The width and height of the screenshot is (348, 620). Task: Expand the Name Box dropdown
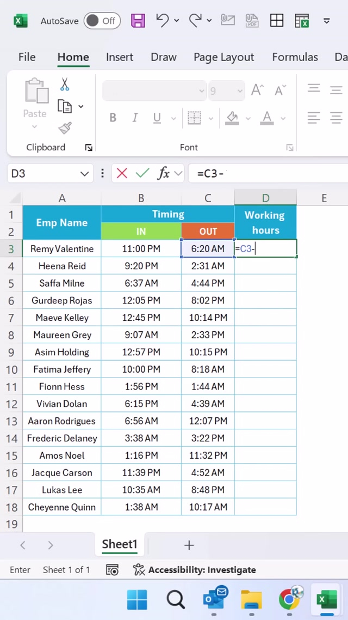click(x=84, y=174)
